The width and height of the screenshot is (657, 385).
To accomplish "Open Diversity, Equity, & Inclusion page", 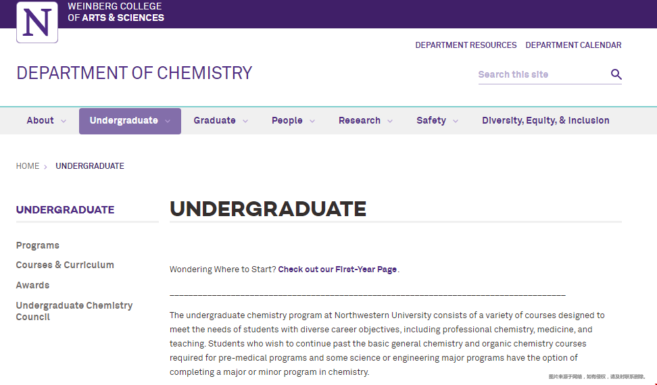I will pyautogui.click(x=545, y=120).
